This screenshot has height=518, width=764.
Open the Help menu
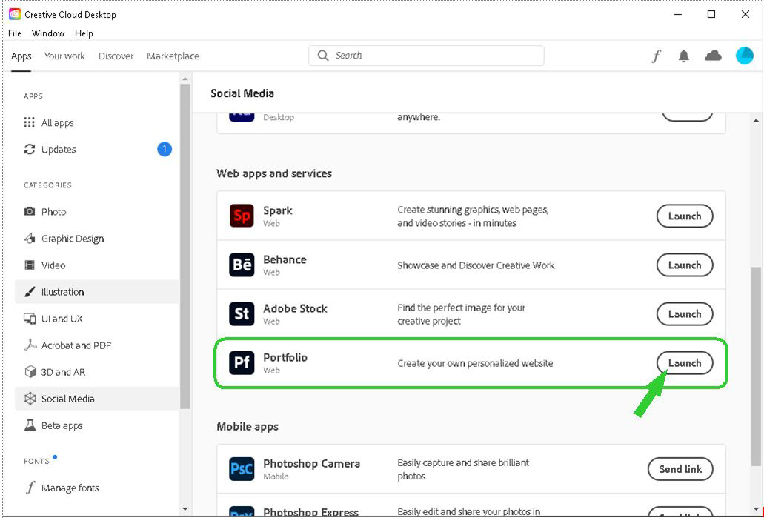click(x=84, y=33)
